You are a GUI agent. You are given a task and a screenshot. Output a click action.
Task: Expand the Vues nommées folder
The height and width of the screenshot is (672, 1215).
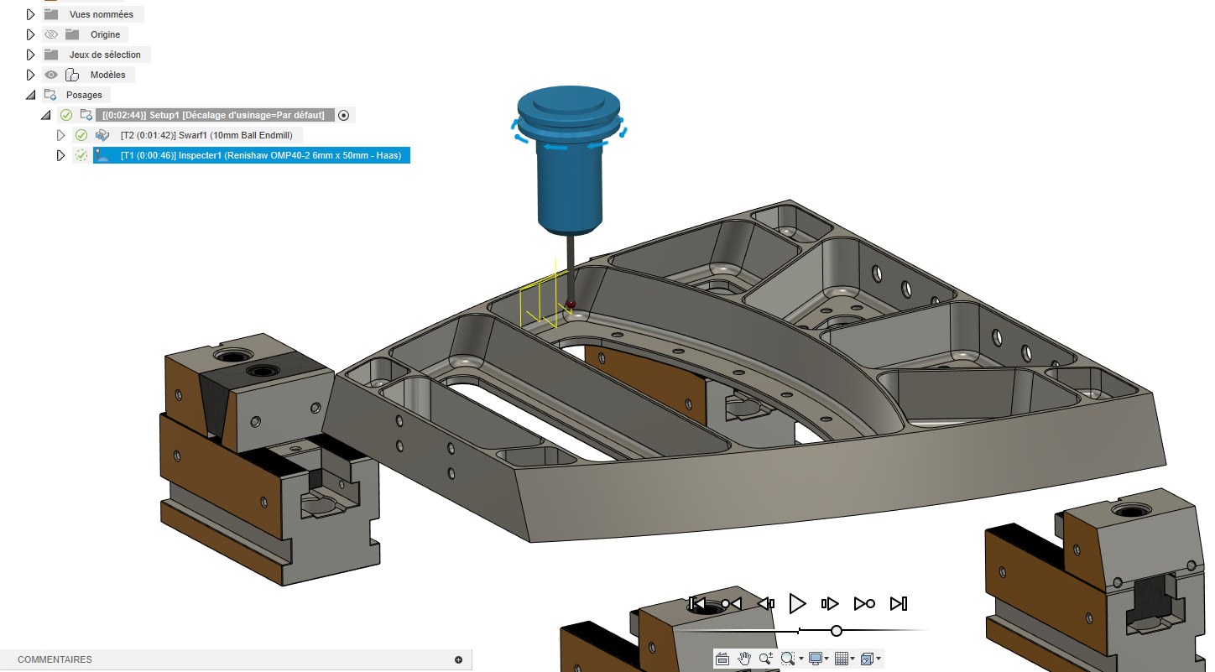31,14
